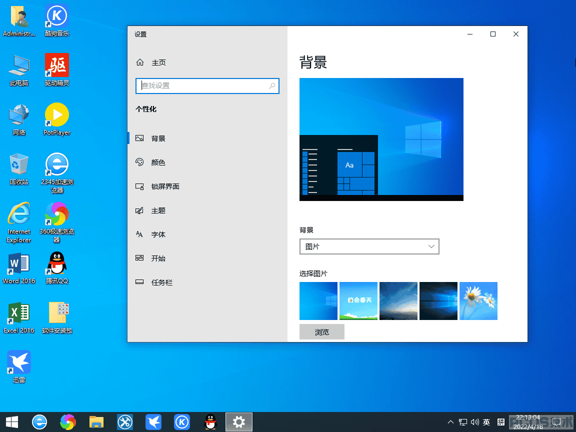Viewport: 576px width, 432px height.
Task: Select the 酷狗音乐 desktop icon
Action: 57,21
